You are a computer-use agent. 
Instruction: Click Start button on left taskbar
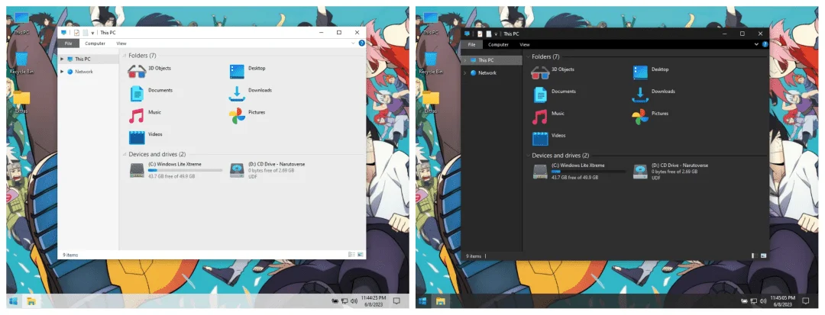click(x=14, y=301)
